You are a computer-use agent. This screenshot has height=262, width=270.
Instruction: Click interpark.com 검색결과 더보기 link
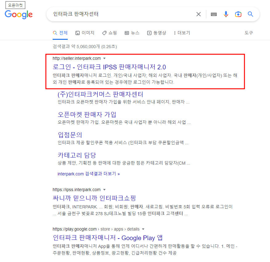pyautogui.click(x=88, y=174)
